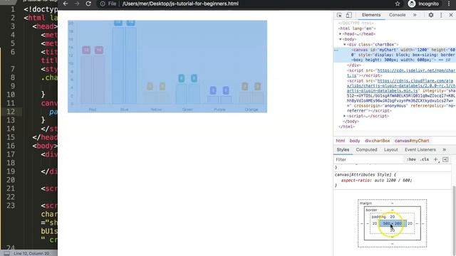Switch to the Elements tab

click(x=371, y=15)
